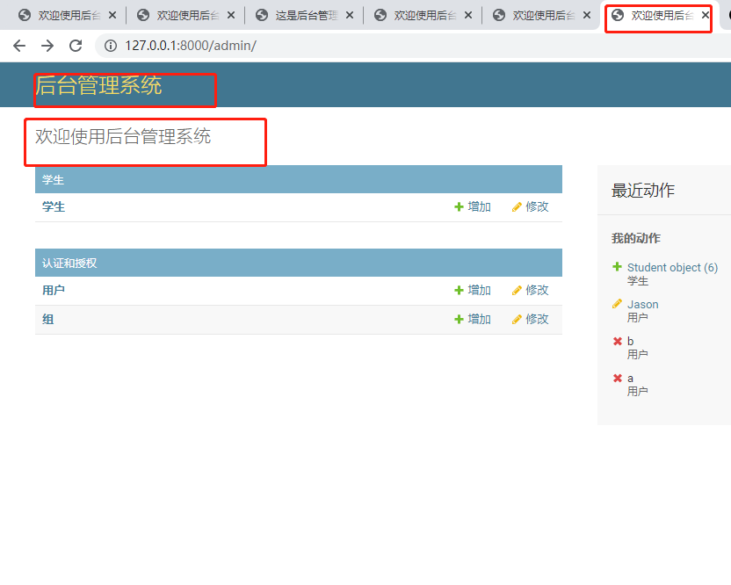731x585 pixels.
Task: Click the pencil icon beside Jason
Action: click(617, 304)
